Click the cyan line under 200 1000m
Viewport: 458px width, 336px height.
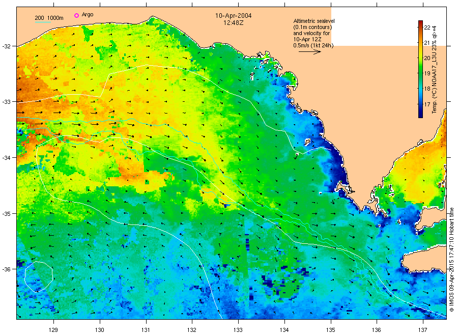(43, 22)
